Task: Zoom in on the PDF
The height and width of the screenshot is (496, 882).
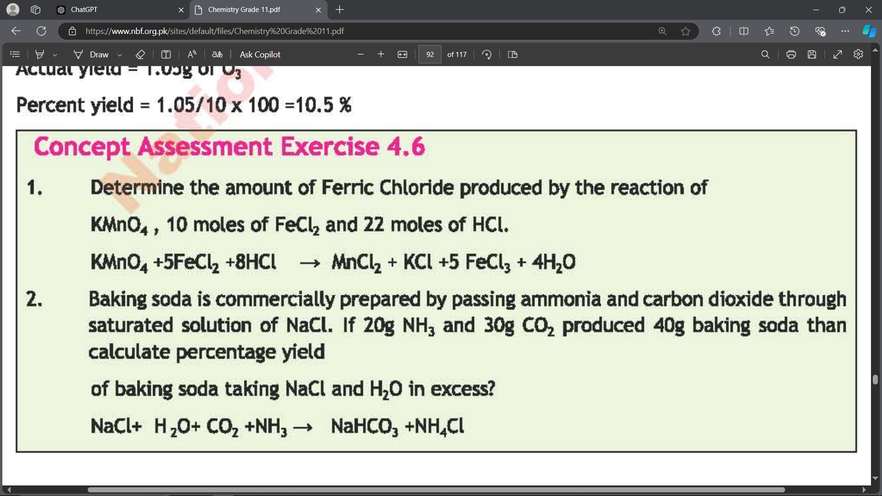Action: pos(381,54)
